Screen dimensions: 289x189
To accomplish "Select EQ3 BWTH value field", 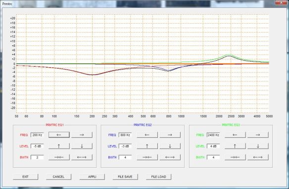I will [213, 157].
